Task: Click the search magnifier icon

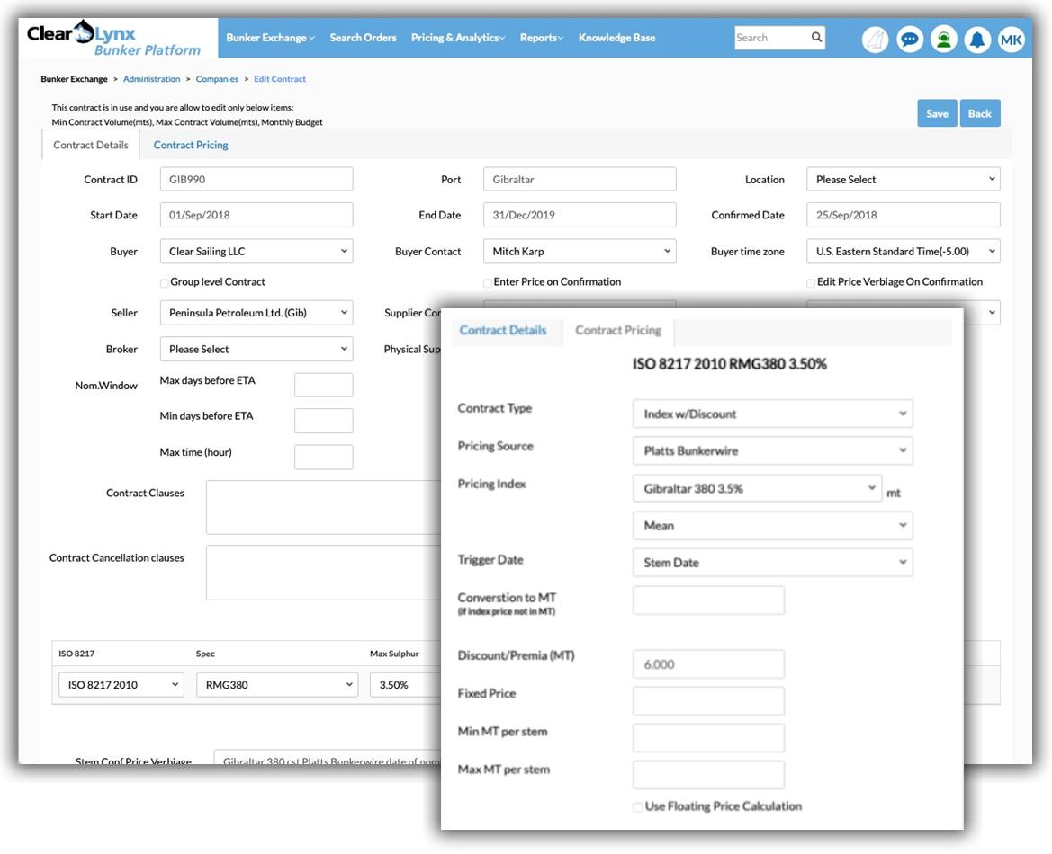Action: point(816,38)
